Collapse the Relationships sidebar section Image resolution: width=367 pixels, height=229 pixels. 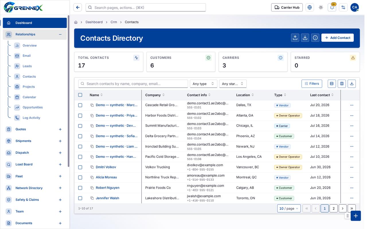[x=60, y=34]
